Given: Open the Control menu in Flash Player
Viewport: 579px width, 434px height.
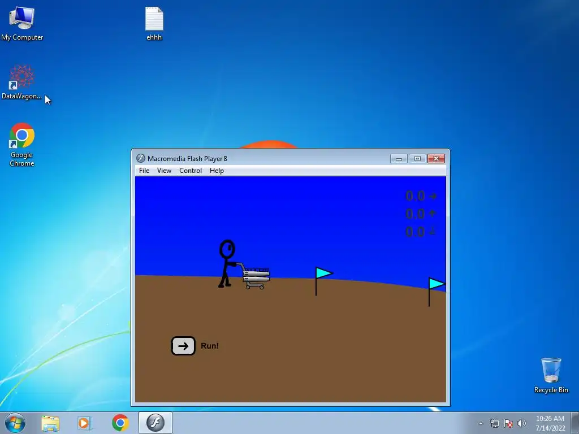Looking at the screenshot, I should 191,171.
